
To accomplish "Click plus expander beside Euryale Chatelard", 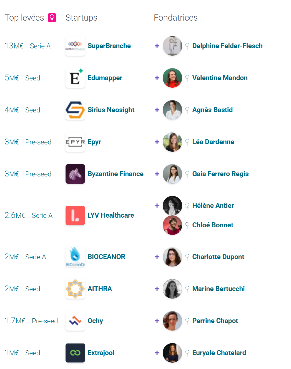I will coord(157,353).
